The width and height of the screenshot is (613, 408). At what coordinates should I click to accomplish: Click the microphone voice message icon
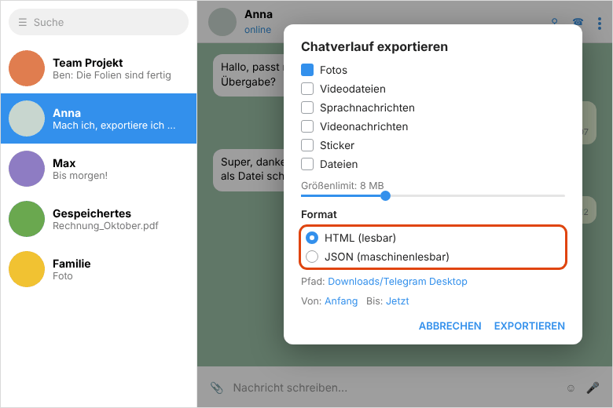click(593, 388)
